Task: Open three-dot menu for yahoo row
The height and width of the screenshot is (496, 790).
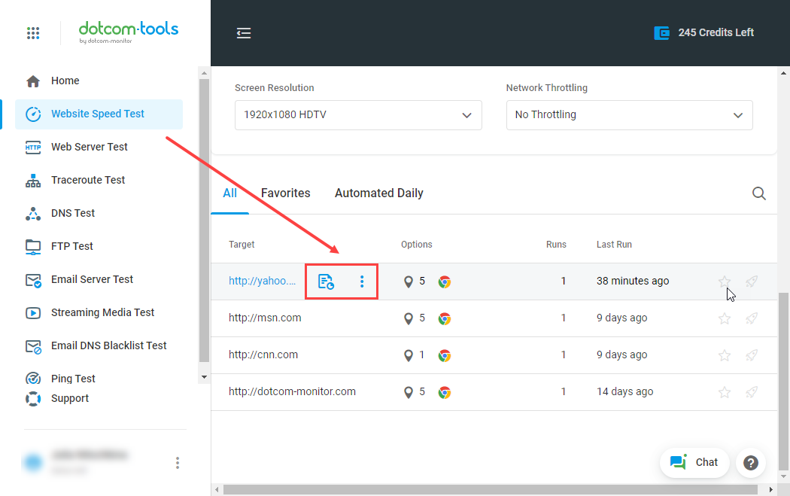Action: [x=362, y=281]
